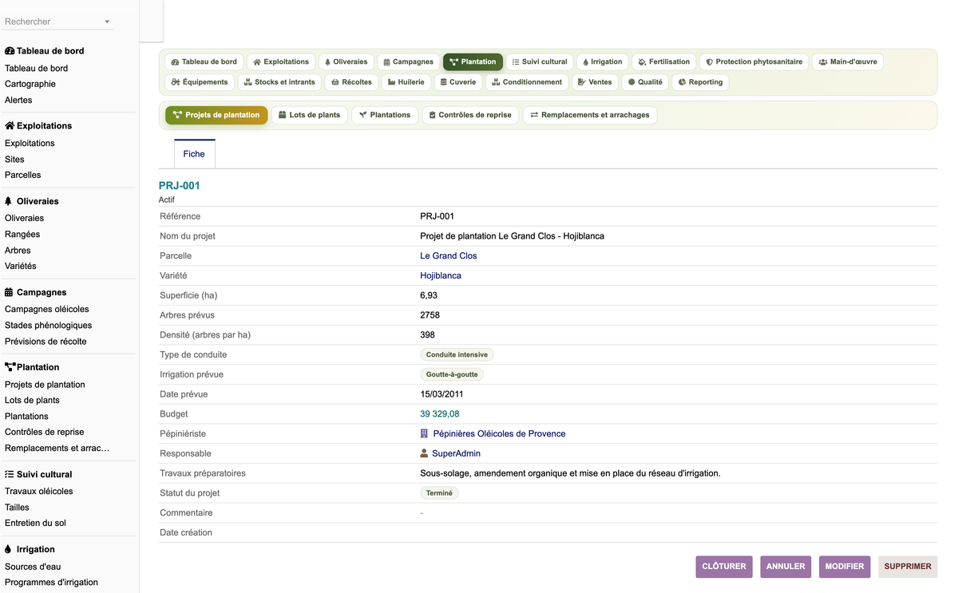Click the pallet icon on Conditionnement tab

click(496, 82)
